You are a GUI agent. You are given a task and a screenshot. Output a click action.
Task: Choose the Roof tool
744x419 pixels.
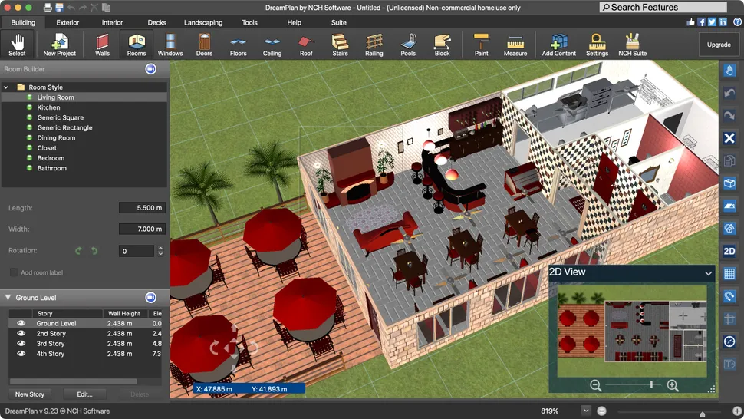coord(306,45)
